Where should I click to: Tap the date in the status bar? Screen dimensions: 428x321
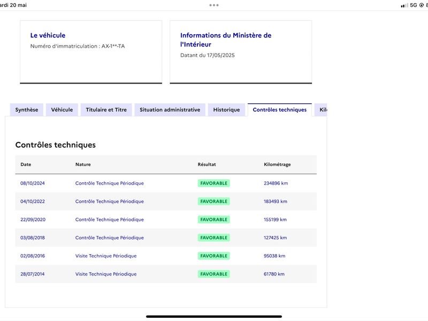point(13,5)
